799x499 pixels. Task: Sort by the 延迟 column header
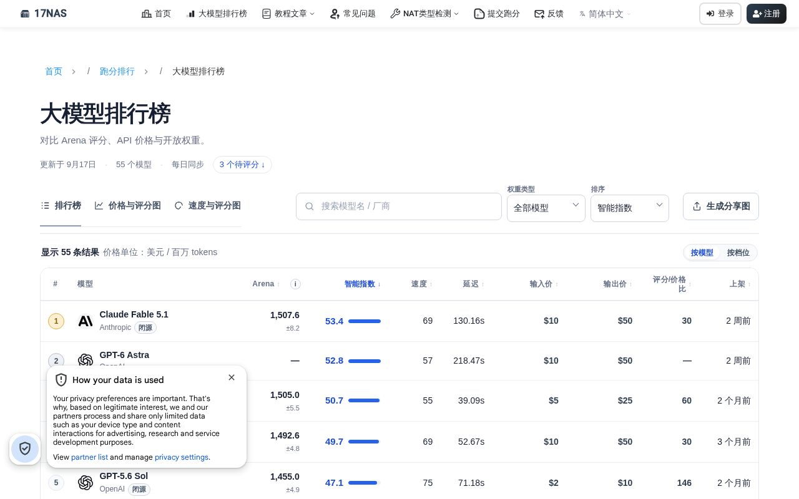click(474, 284)
